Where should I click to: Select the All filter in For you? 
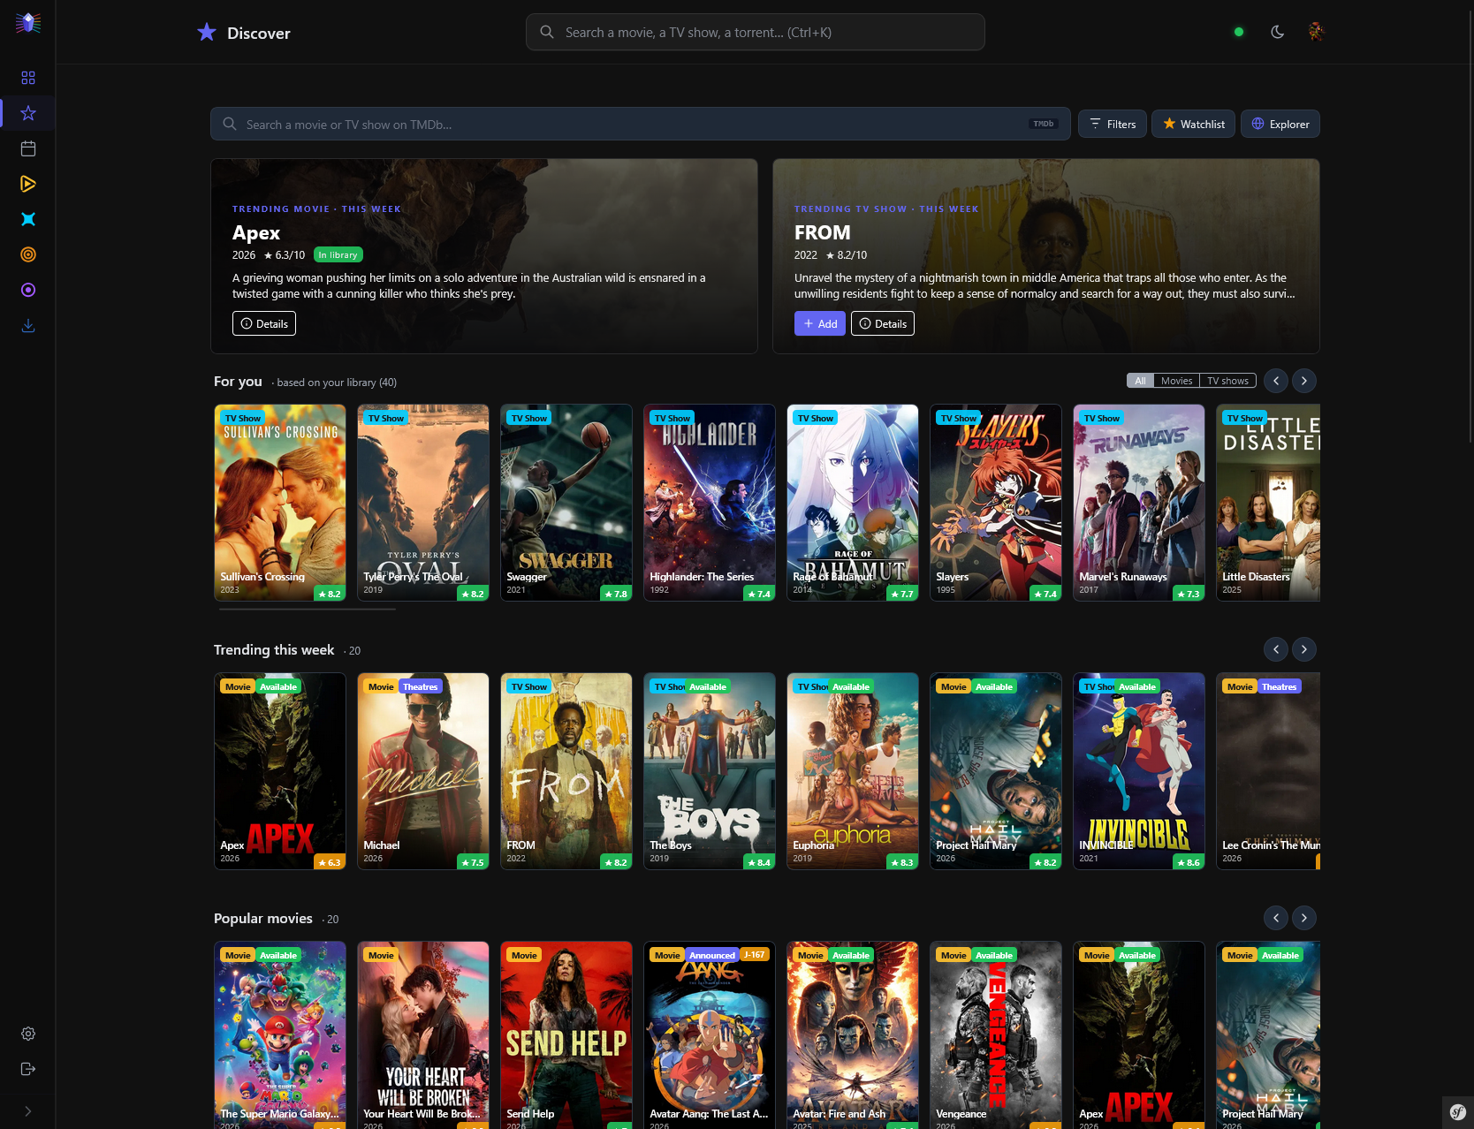pos(1140,381)
